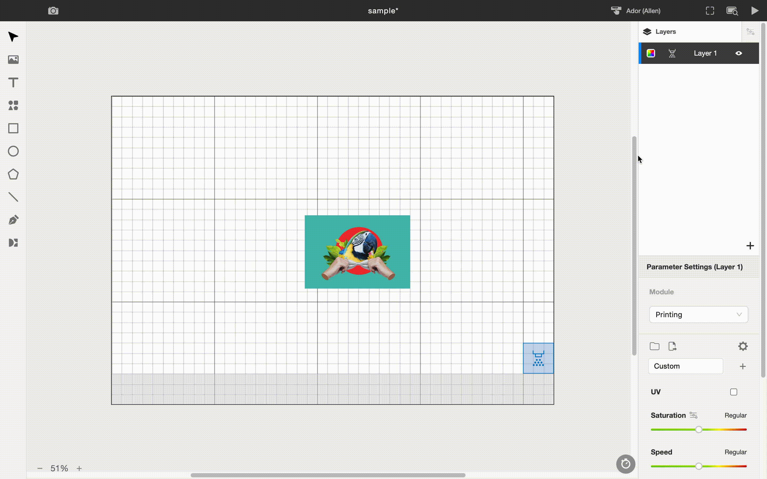
Task: Open the Custom preset dropdown
Action: coord(686,366)
